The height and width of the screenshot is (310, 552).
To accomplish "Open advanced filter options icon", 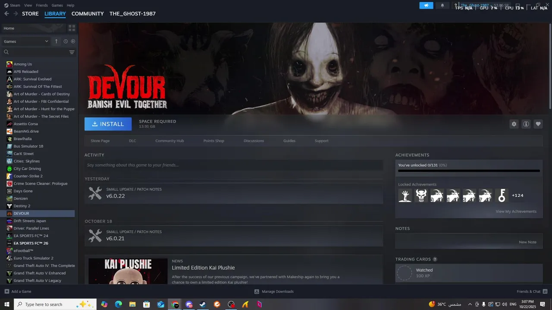I will pos(72,52).
